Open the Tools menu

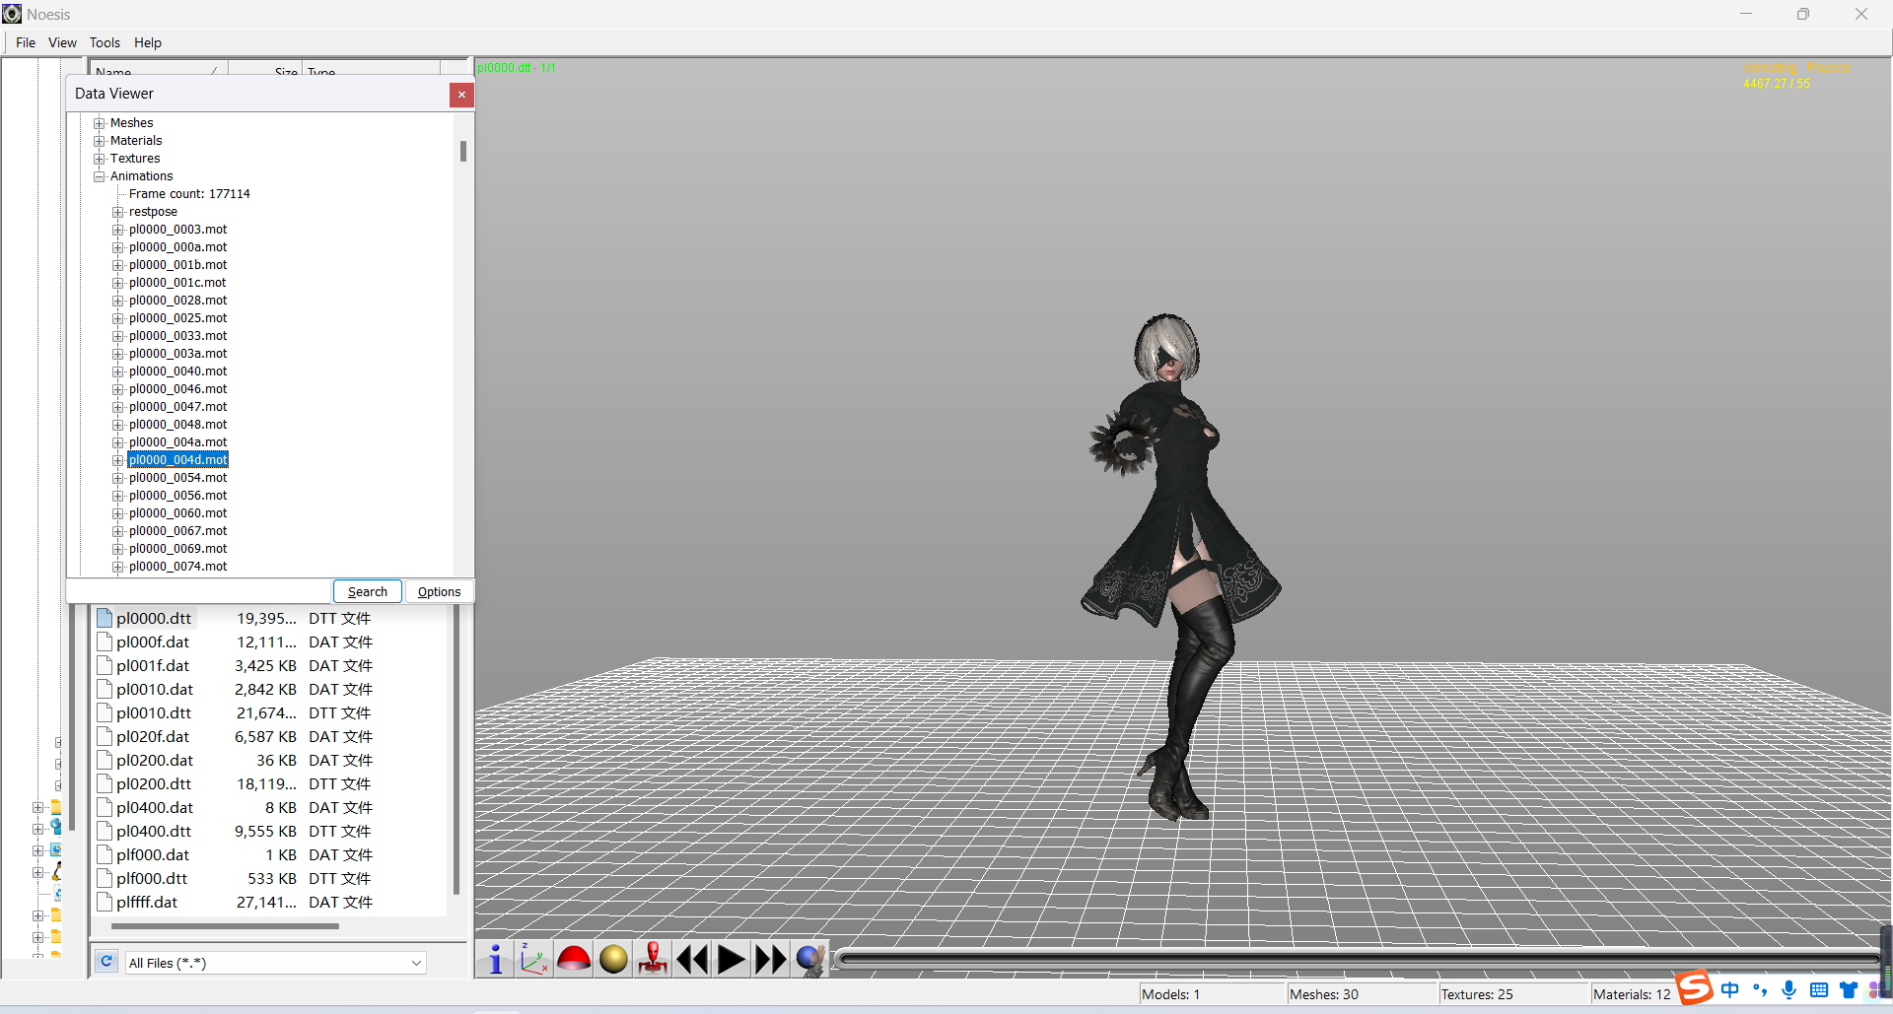105,42
